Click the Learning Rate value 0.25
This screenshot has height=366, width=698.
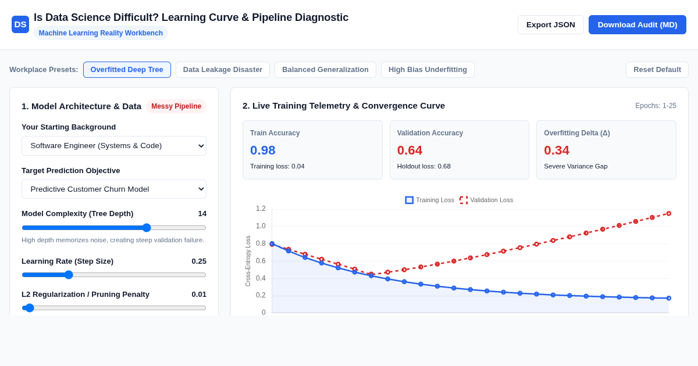pyautogui.click(x=199, y=261)
